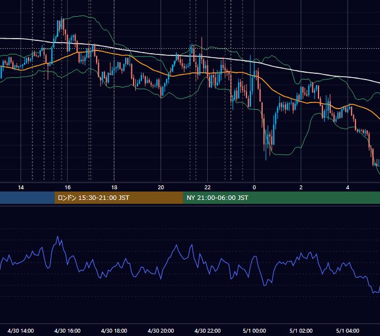The height and width of the screenshot is (336, 380).
Task: Click hour label 0 on chart axis
Action: (x=254, y=188)
